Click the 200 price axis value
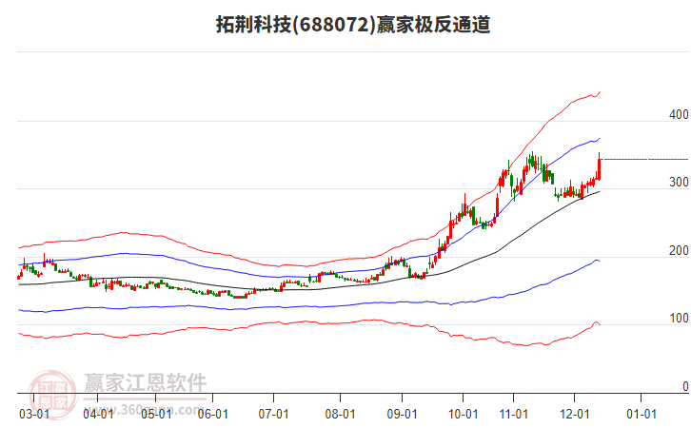This screenshot has height=428, width=691. point(679,250)
